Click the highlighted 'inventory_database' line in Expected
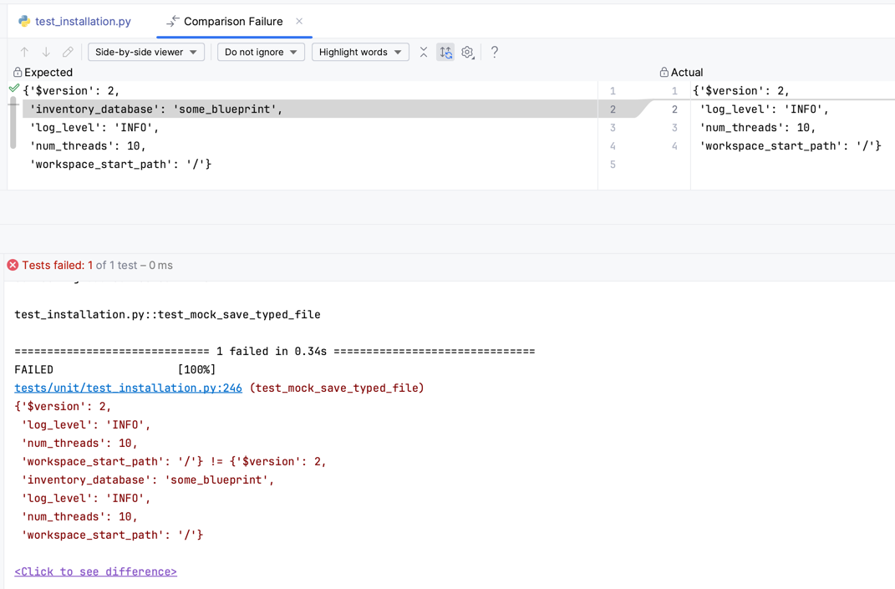Screen dimensions: 895x589 coord(310,109)
